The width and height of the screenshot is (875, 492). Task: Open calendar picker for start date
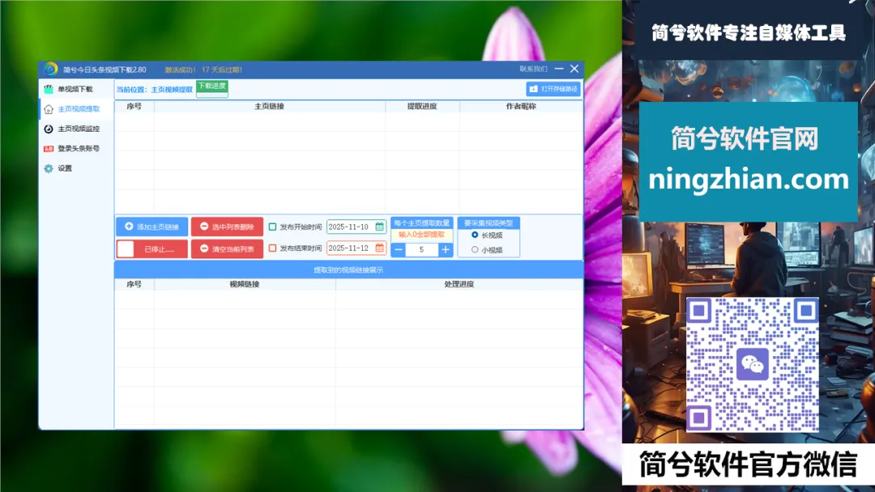pyautogui.click(x=379, y=227)
